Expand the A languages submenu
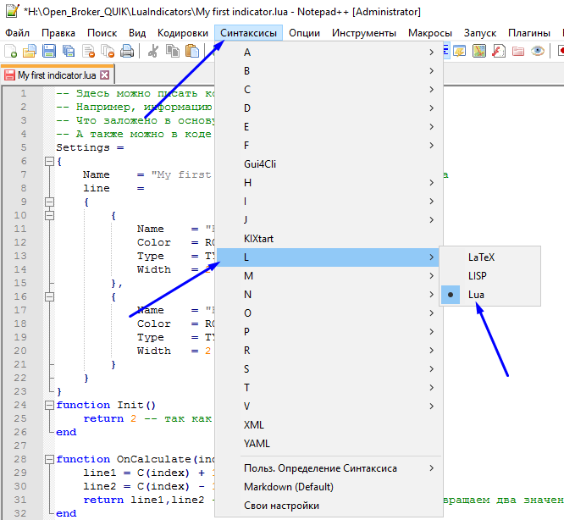Viewport: 564px width, 520px height. (329, 53)
